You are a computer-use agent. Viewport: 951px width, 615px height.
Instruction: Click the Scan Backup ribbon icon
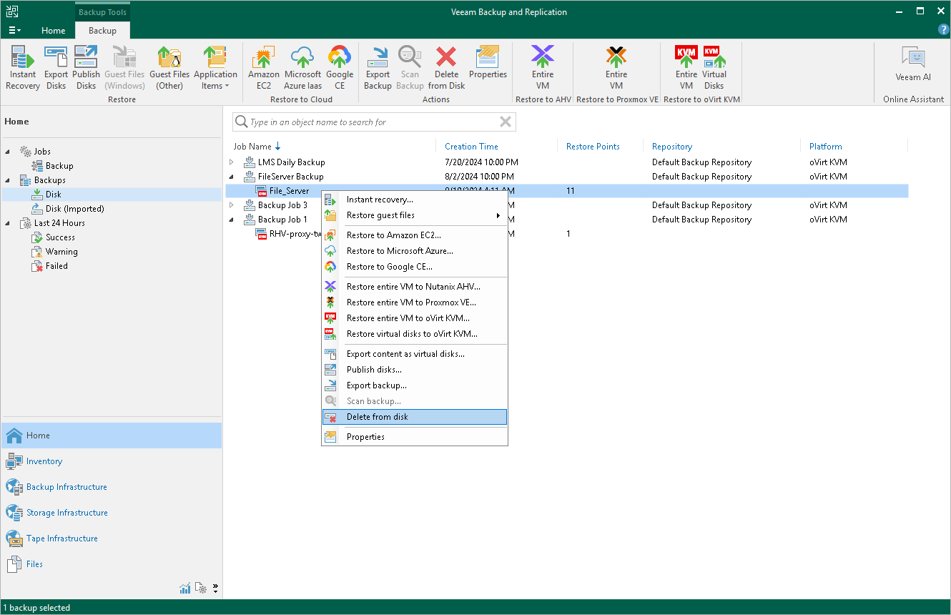[x=410, y=68]
